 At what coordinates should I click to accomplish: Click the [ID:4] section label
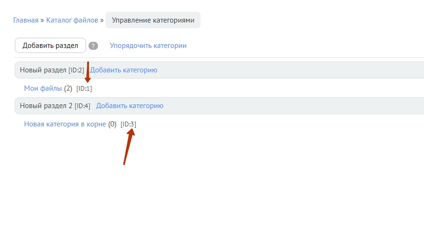[82, 106]
